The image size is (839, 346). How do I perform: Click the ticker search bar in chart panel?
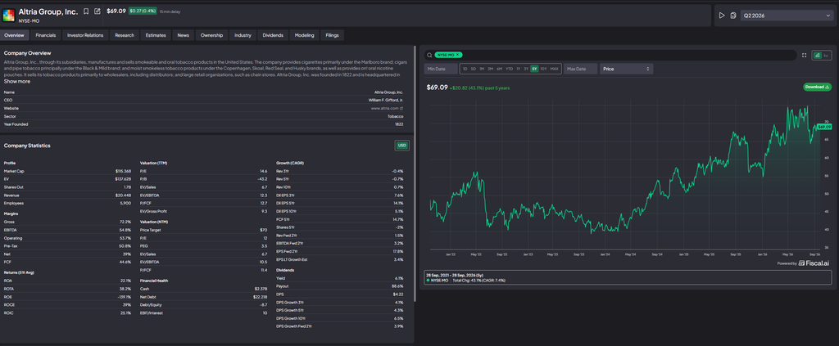(610, 55)
